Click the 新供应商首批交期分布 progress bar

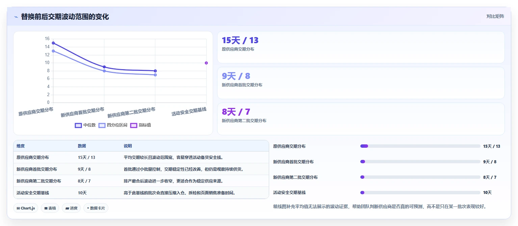pos(420,162)
